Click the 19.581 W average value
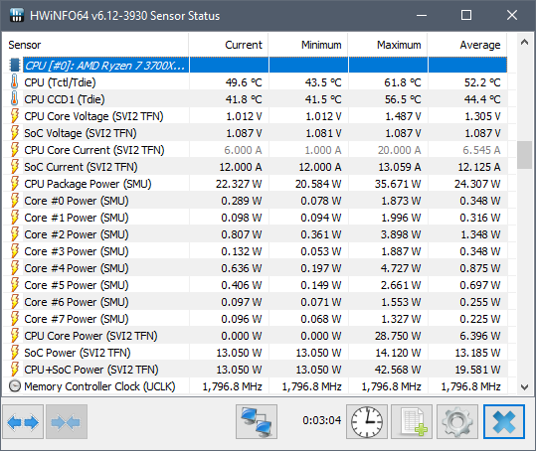Screen dimensions: 536x451 pos(477,370)
